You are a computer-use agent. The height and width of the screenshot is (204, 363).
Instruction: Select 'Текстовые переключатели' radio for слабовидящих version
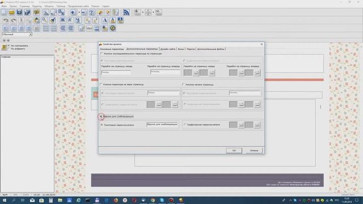point(102,125)
